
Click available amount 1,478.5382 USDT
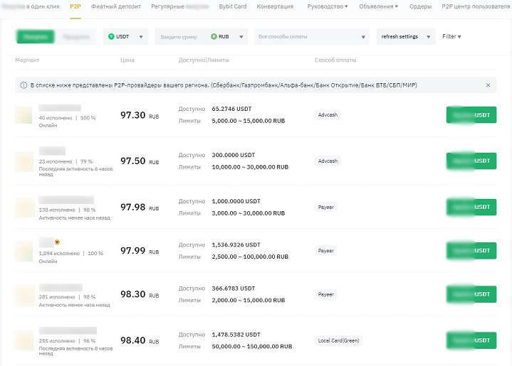pos(236,335)
